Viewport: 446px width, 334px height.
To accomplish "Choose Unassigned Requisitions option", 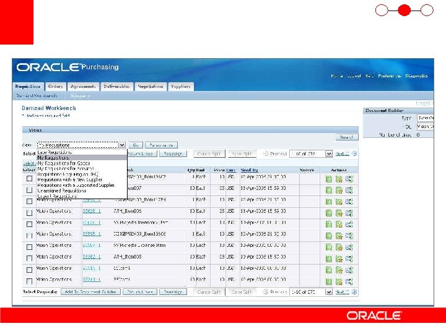I will [62, 191].
